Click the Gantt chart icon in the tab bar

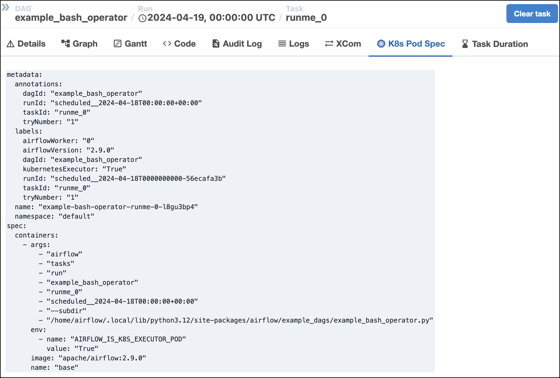click(117, 44)
